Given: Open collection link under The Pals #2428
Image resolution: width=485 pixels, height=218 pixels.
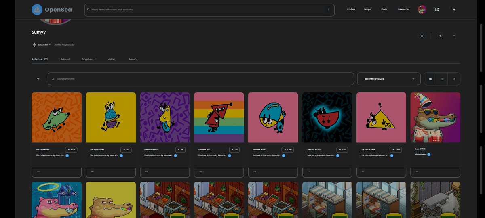Looking at the screenshot, I should click(x=158, y=155).
